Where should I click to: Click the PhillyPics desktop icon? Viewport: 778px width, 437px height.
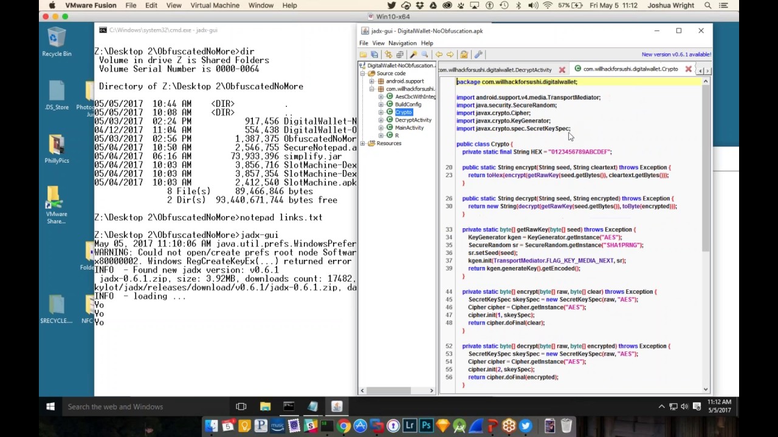(x=57, y=149)
